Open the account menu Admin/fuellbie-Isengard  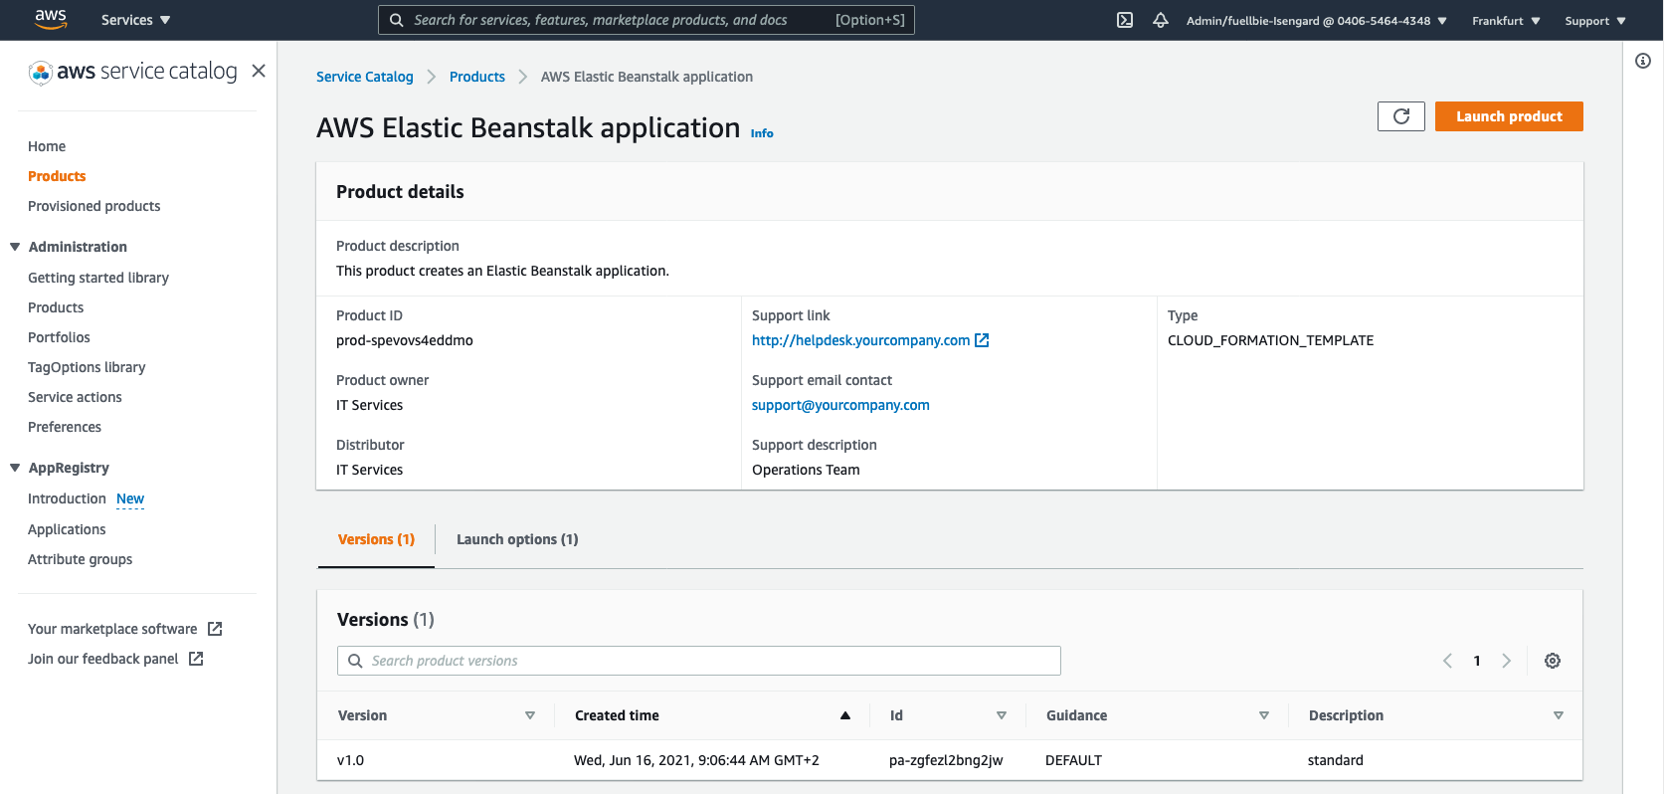pos(1316,21)
